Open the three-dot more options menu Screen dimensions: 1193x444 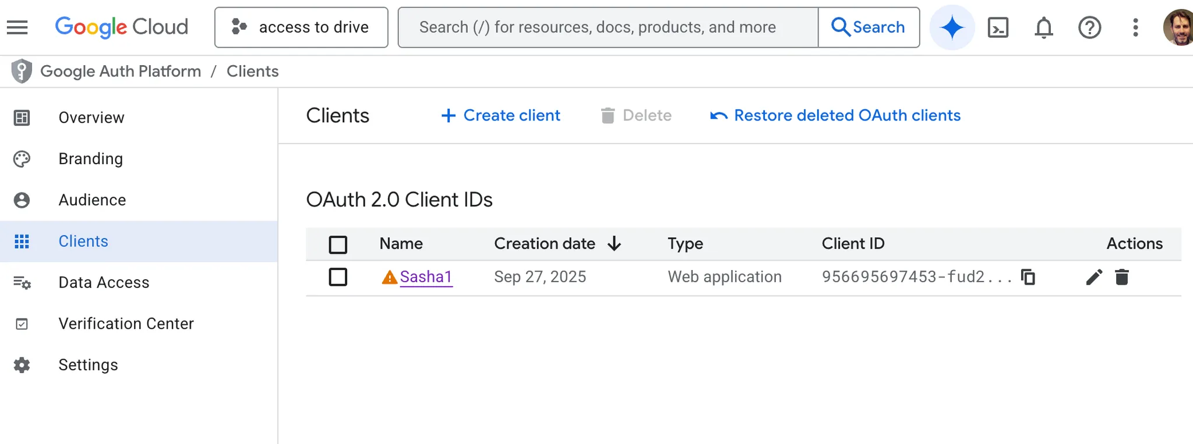[1135, 27]
